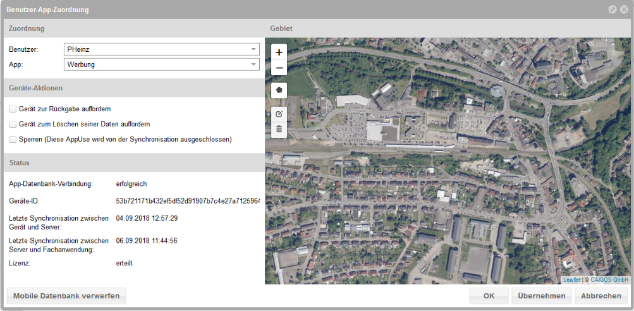This screenshot has height=311, width=634.
Task: Click the trash icon to delete shapes
Action: pyautogui.click(x=279, y=129)
